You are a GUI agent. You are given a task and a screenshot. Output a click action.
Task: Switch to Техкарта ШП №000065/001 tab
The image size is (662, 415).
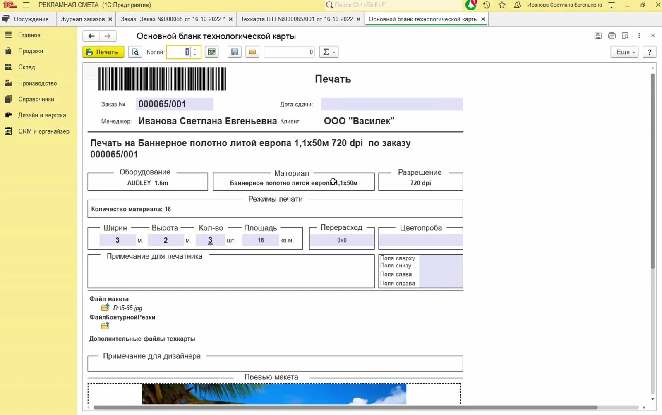297,19
